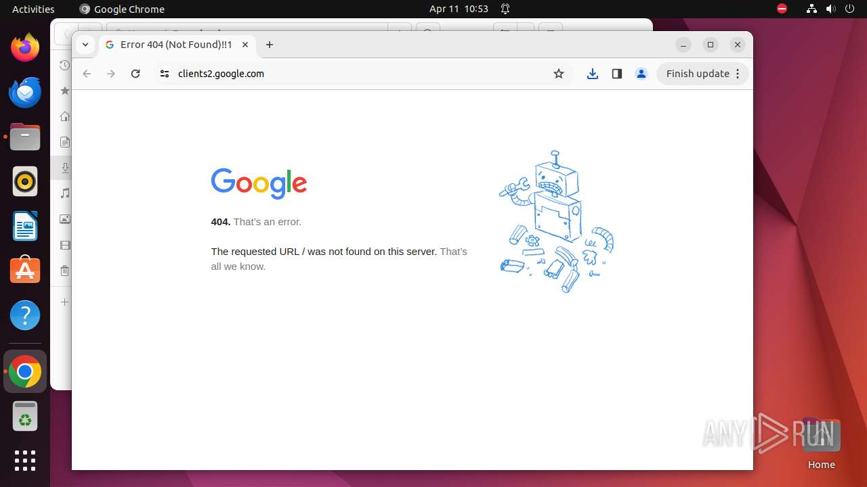
Task: Go forward with the forward arrow
Action: [111, 74]
